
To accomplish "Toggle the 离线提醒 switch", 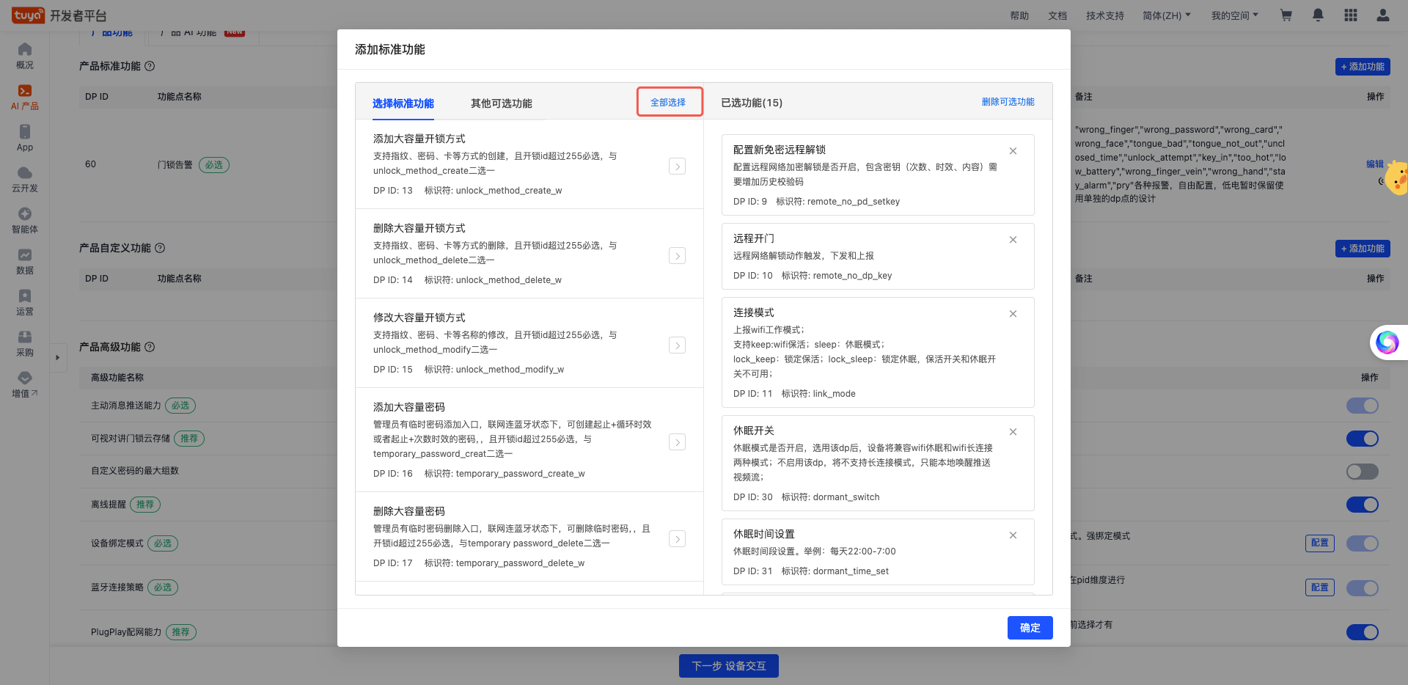I will pyautogui.click(x=1362, y=505).
